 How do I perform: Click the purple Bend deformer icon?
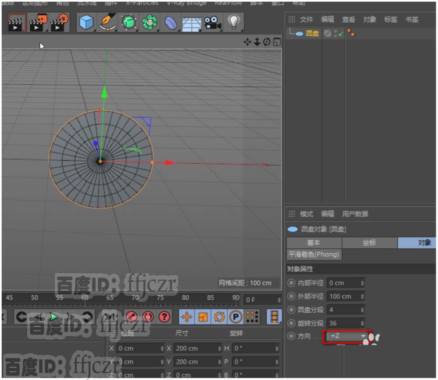[171, 23]
